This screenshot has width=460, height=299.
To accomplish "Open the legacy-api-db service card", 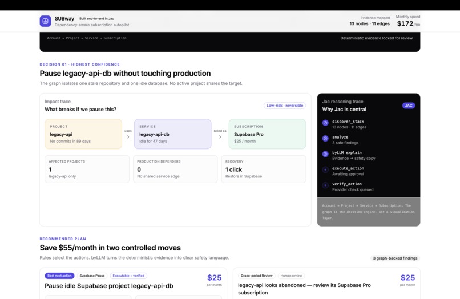I will coord(172,134).
